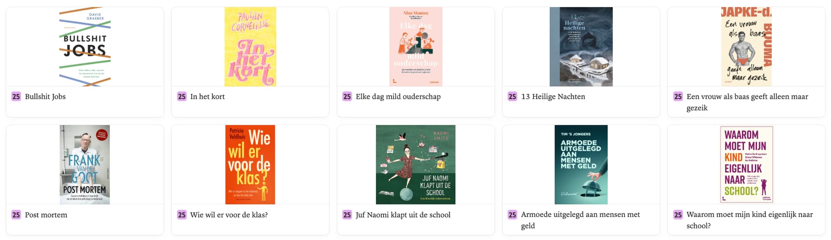Screen dimensions: 831x240
Task: Open the Bullshit Jobs book cover
Action: tap(85, 47)
